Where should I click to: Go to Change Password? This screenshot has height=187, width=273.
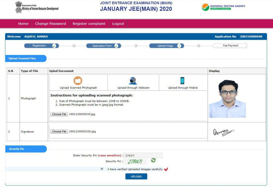pyautogui.click(x=50, y=24)
